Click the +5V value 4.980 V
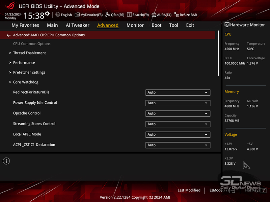The height and width of the screenshot is (202, 270). click(x=252, y=149)
